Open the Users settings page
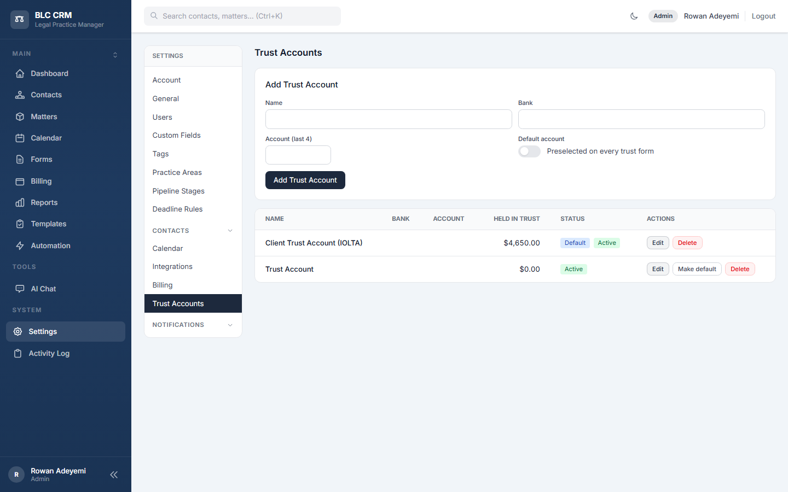This screenshot has width=788, height=492. coord(193,118)
